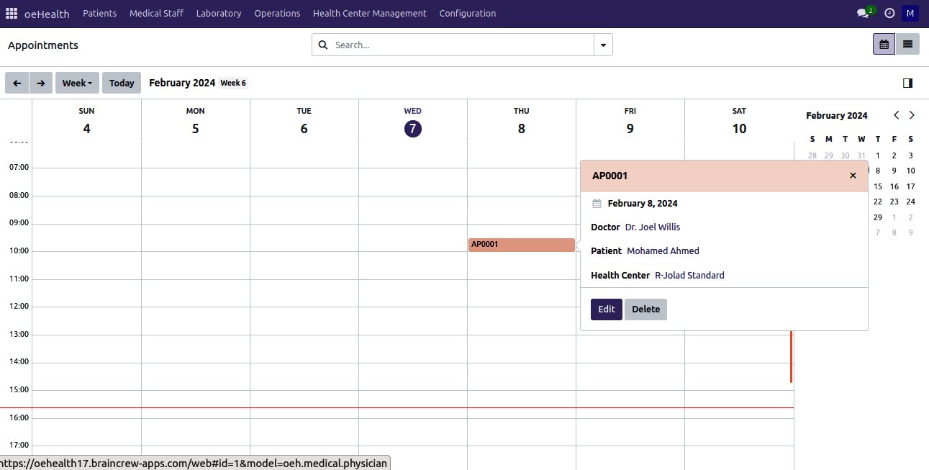The width and height of the screenshot is (929, 470).
Task: Open the apps grid menu icon
Action: coord(12,13)
